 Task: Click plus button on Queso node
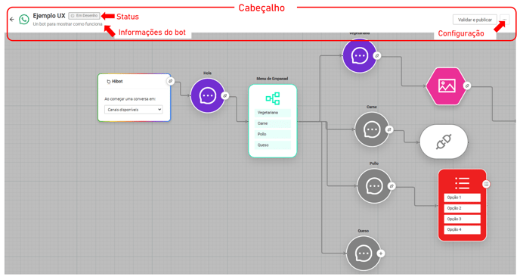(x=381, y=254)
